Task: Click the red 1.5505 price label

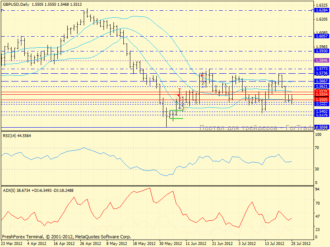Action: point(321,100)
